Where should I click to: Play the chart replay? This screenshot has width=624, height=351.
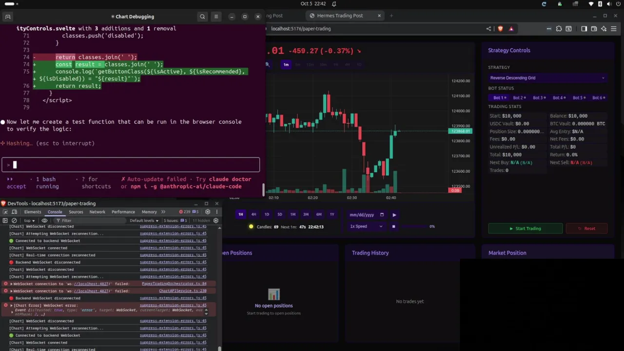click(394, 214)
